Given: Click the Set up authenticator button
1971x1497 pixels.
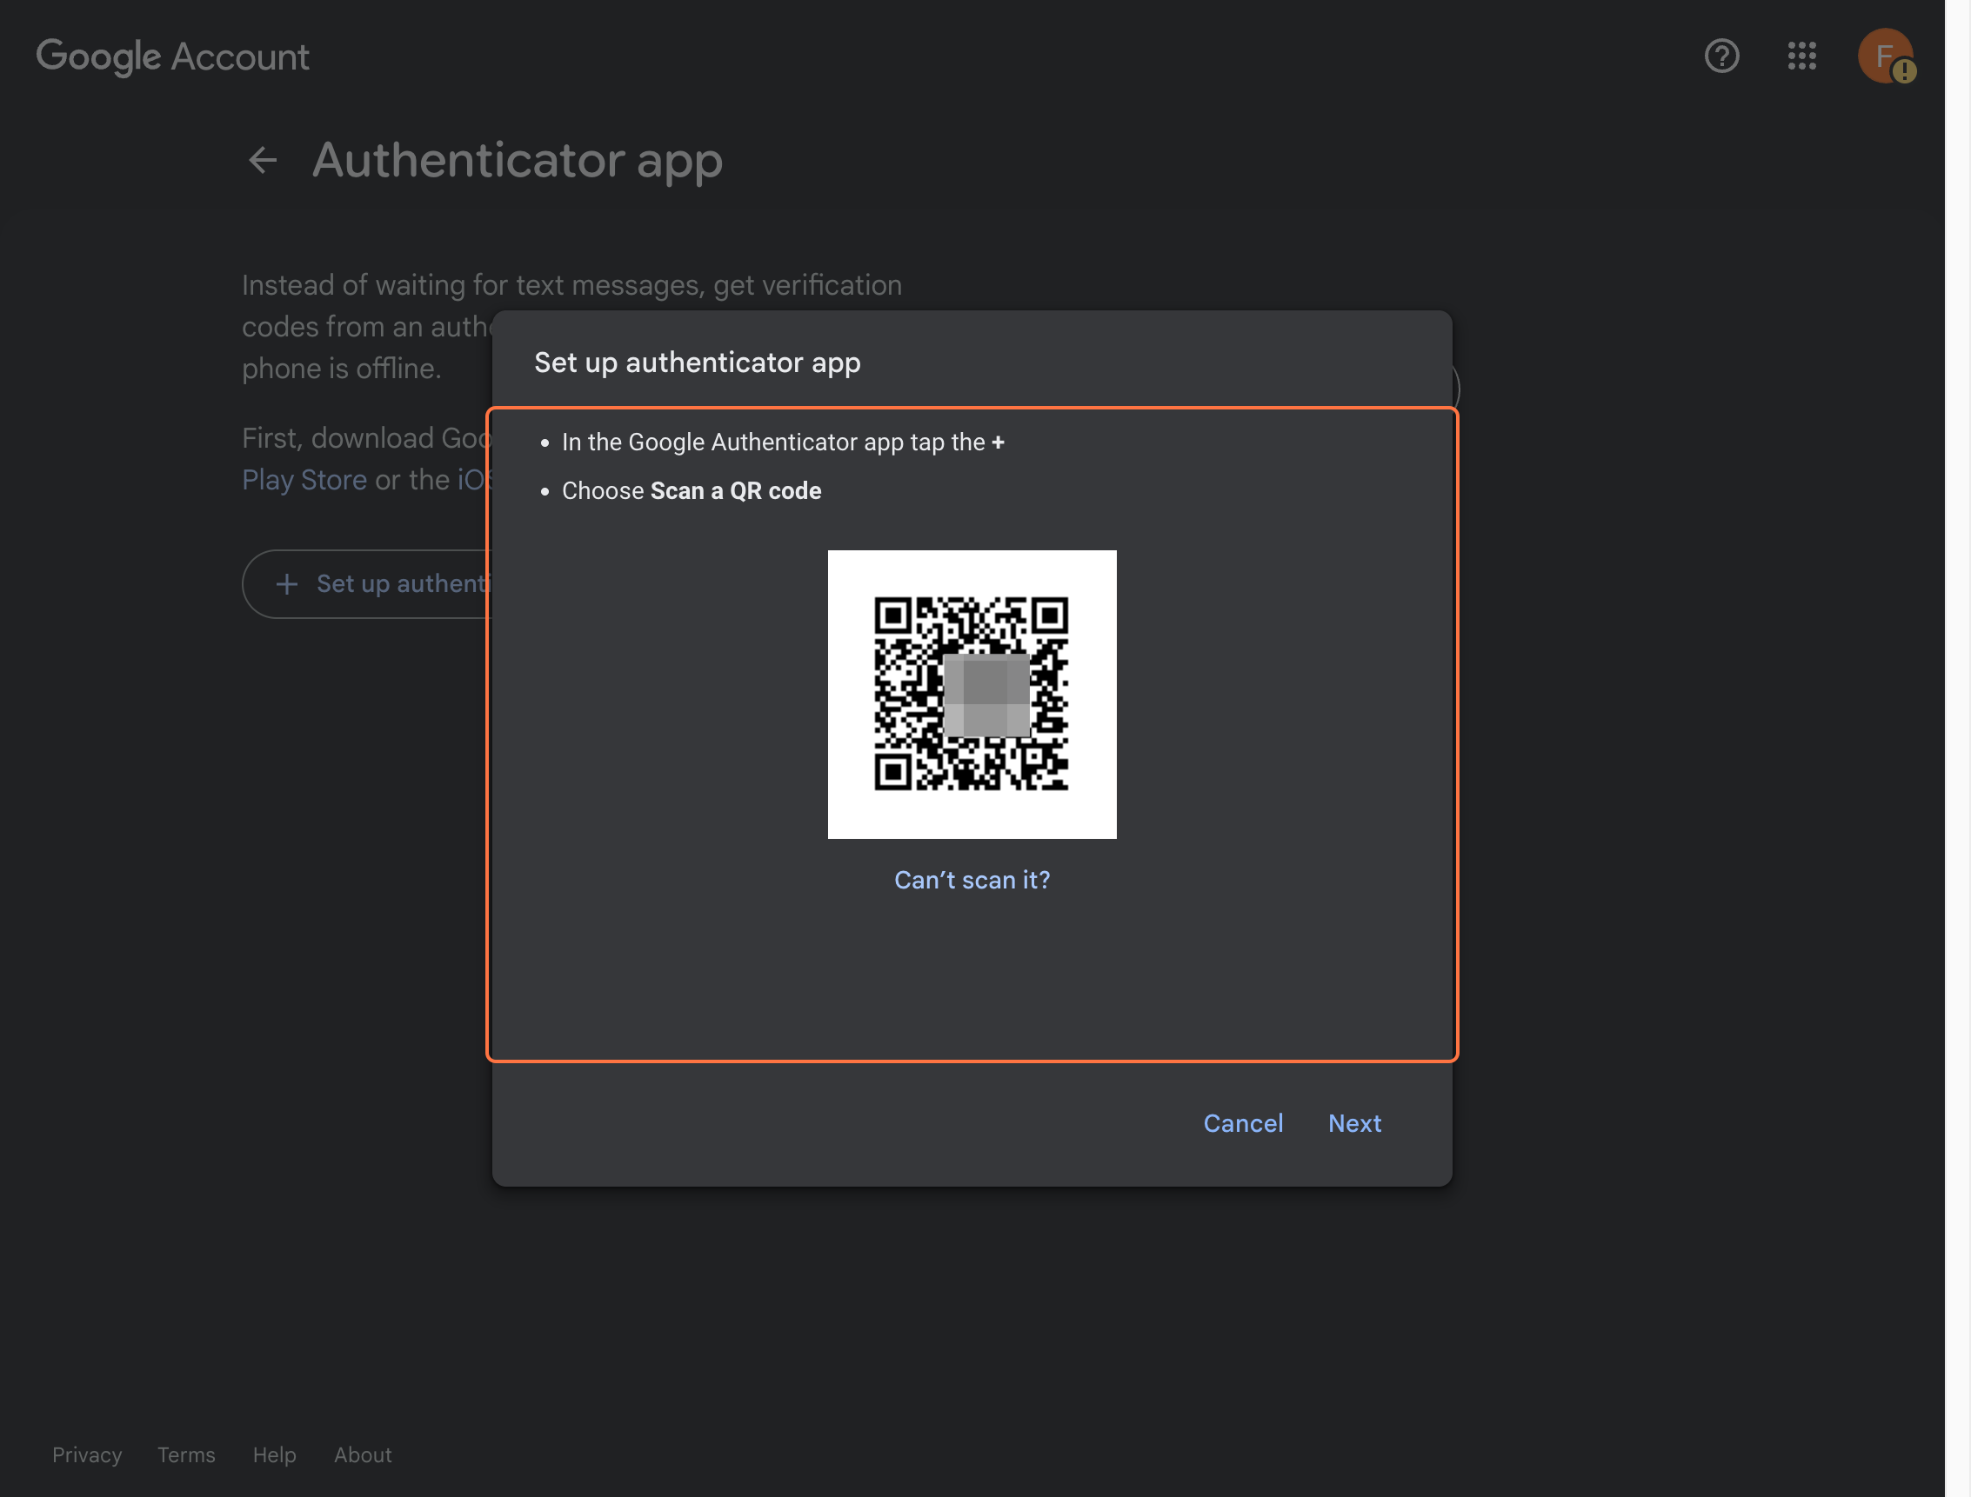Looking at the screenshot, I should (392, 583).
